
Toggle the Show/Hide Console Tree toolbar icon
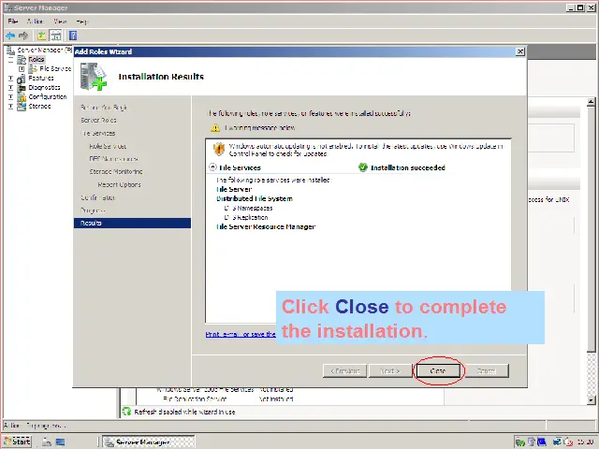click(56, 36)
